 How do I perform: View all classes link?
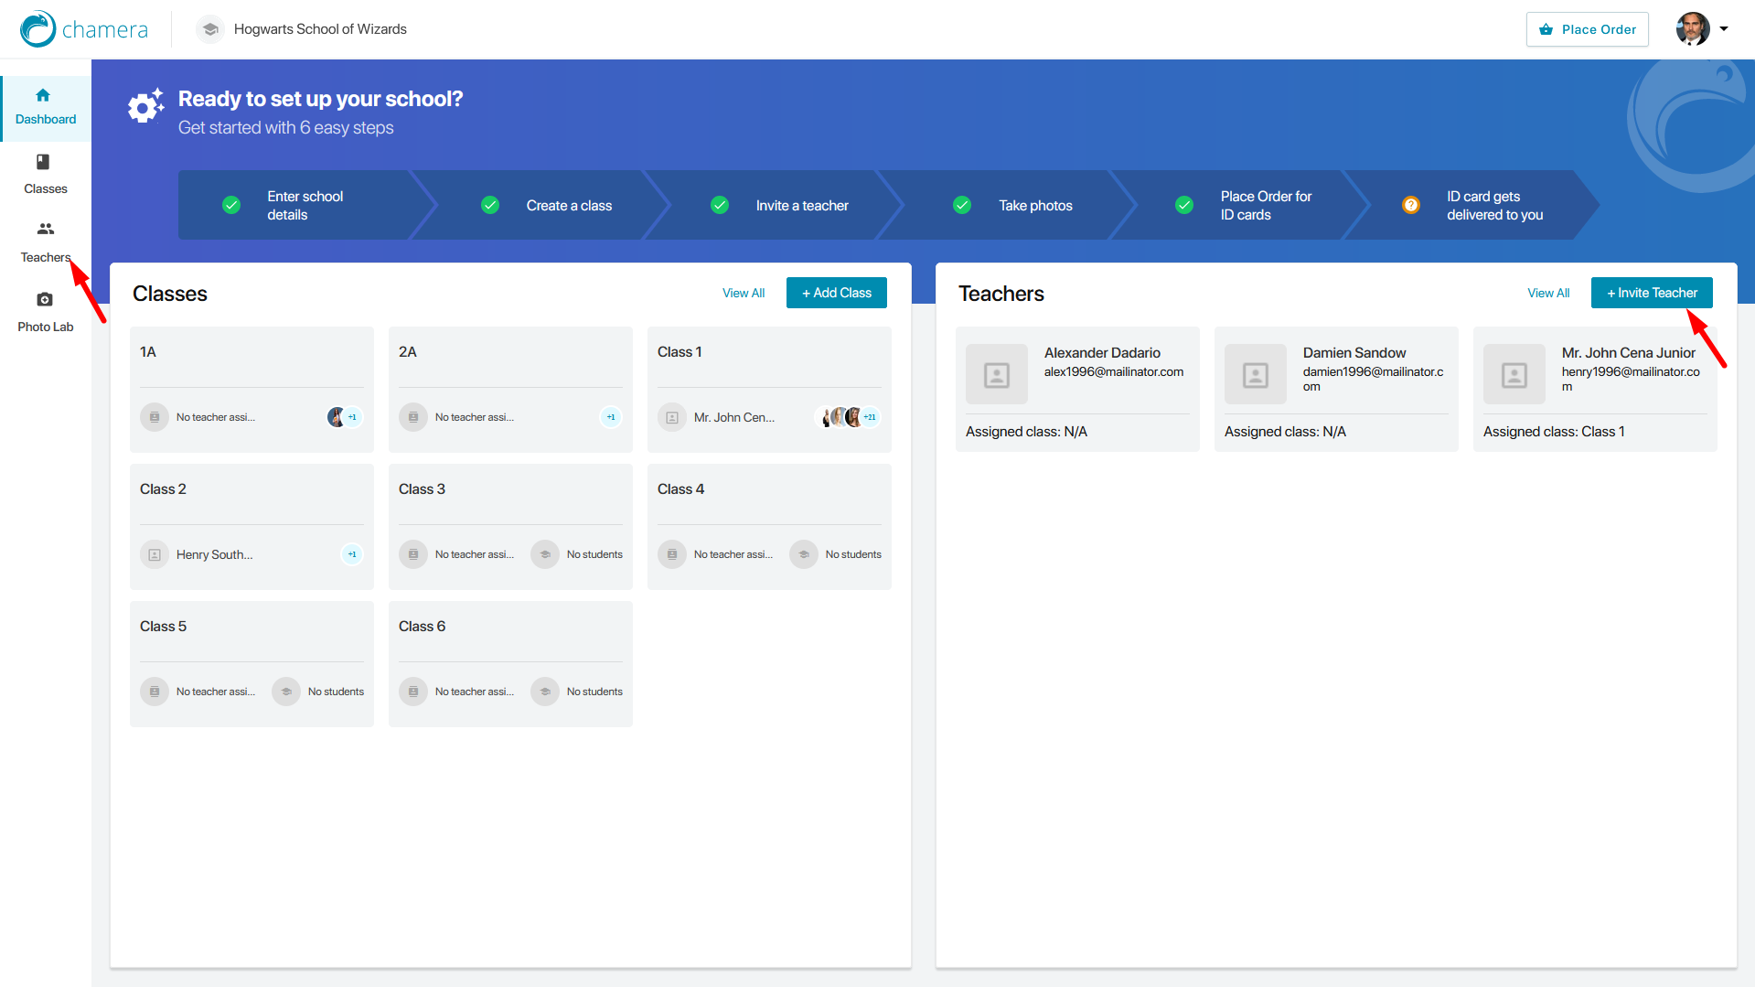point(744,293)
